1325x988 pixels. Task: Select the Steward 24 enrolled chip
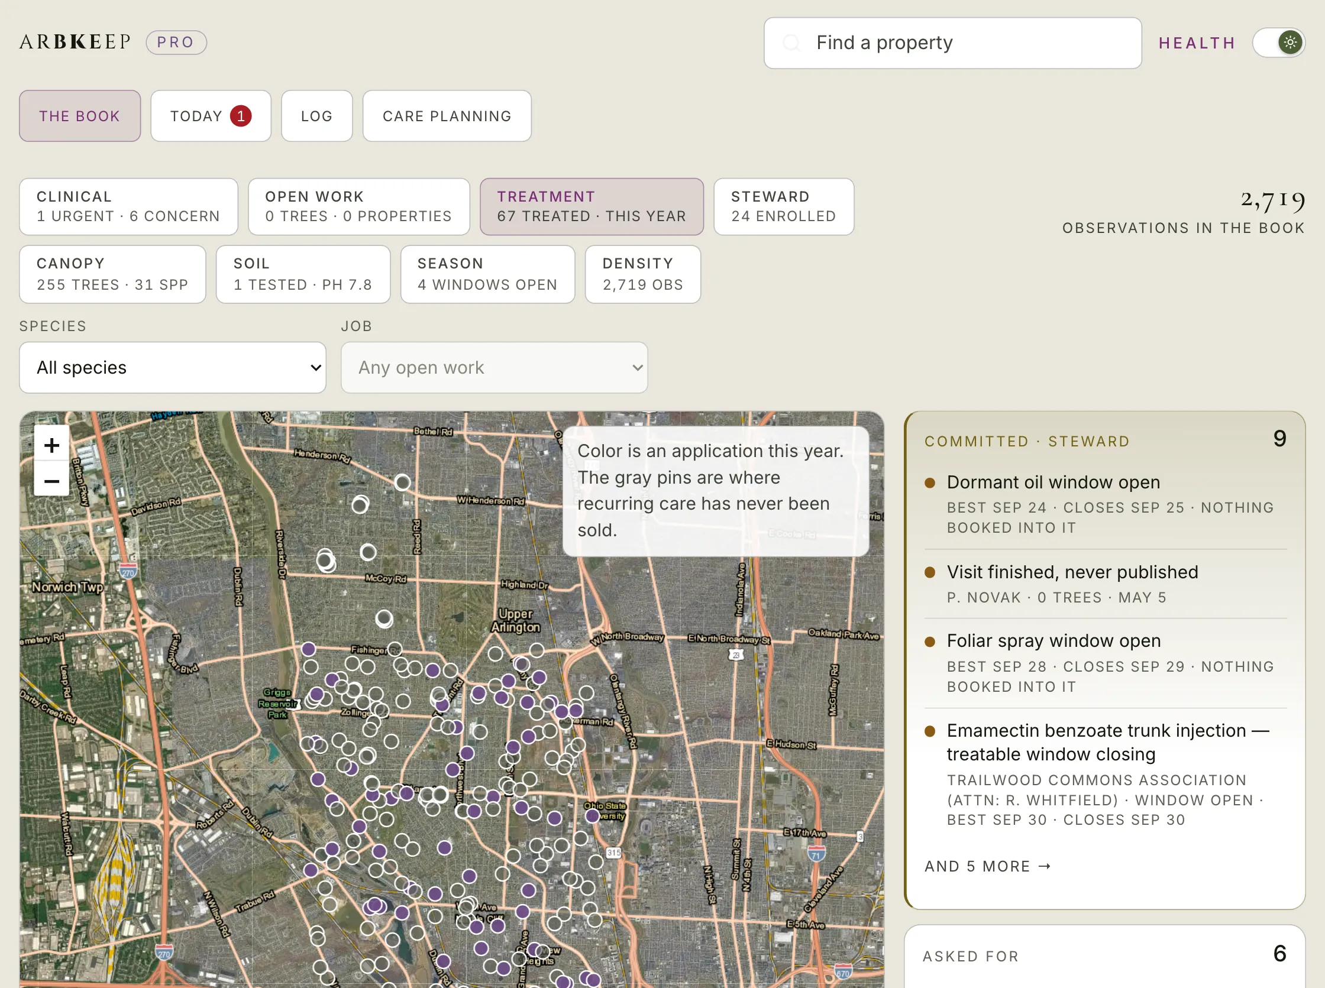(x=784, y=207)
